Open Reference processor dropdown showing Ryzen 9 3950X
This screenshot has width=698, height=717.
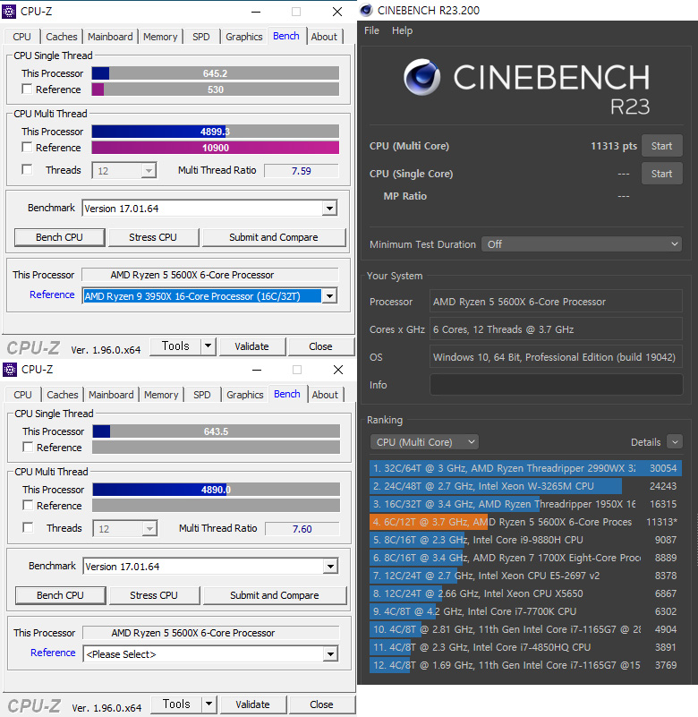(x=329, y=296)
